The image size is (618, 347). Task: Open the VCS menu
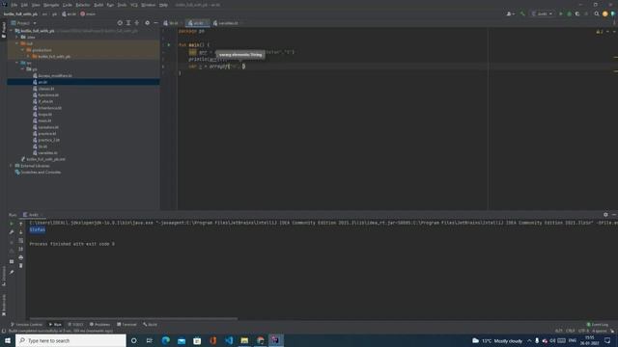pyautogui.click(x=133, y=5)
